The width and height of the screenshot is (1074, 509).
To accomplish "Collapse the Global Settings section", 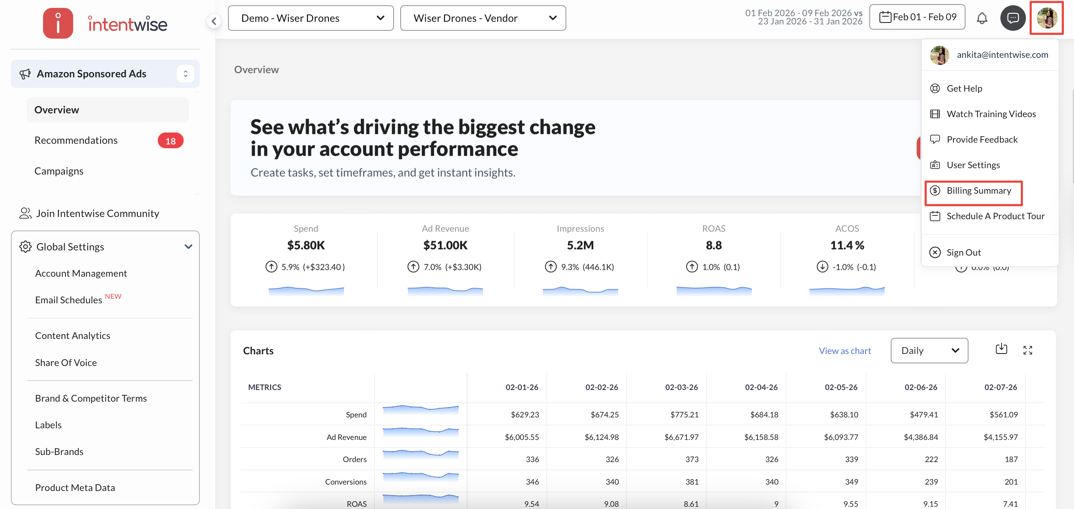I will [189, 246].
